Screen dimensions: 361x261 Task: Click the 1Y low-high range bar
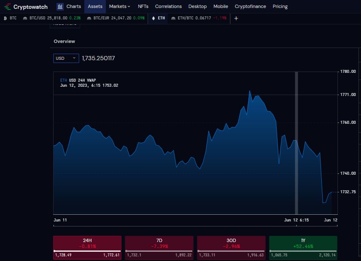tap(303, 251)
